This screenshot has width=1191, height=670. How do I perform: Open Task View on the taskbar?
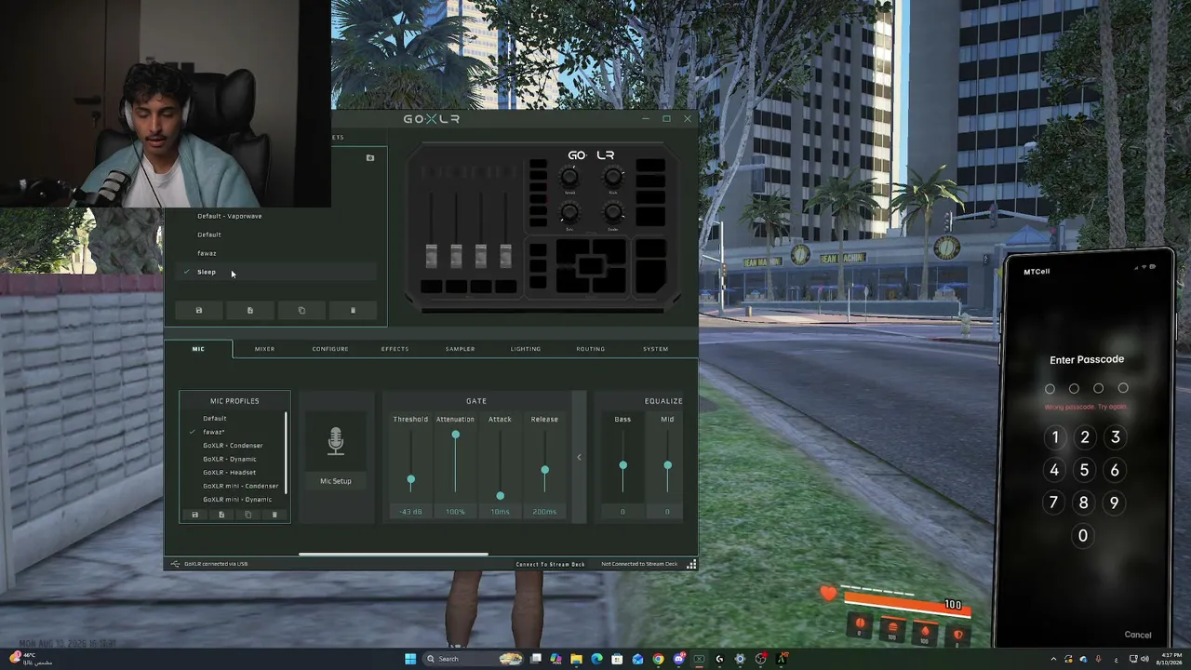point(536,659)
